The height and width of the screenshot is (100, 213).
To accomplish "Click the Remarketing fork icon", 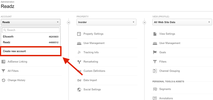I will [x=79, y=62].
